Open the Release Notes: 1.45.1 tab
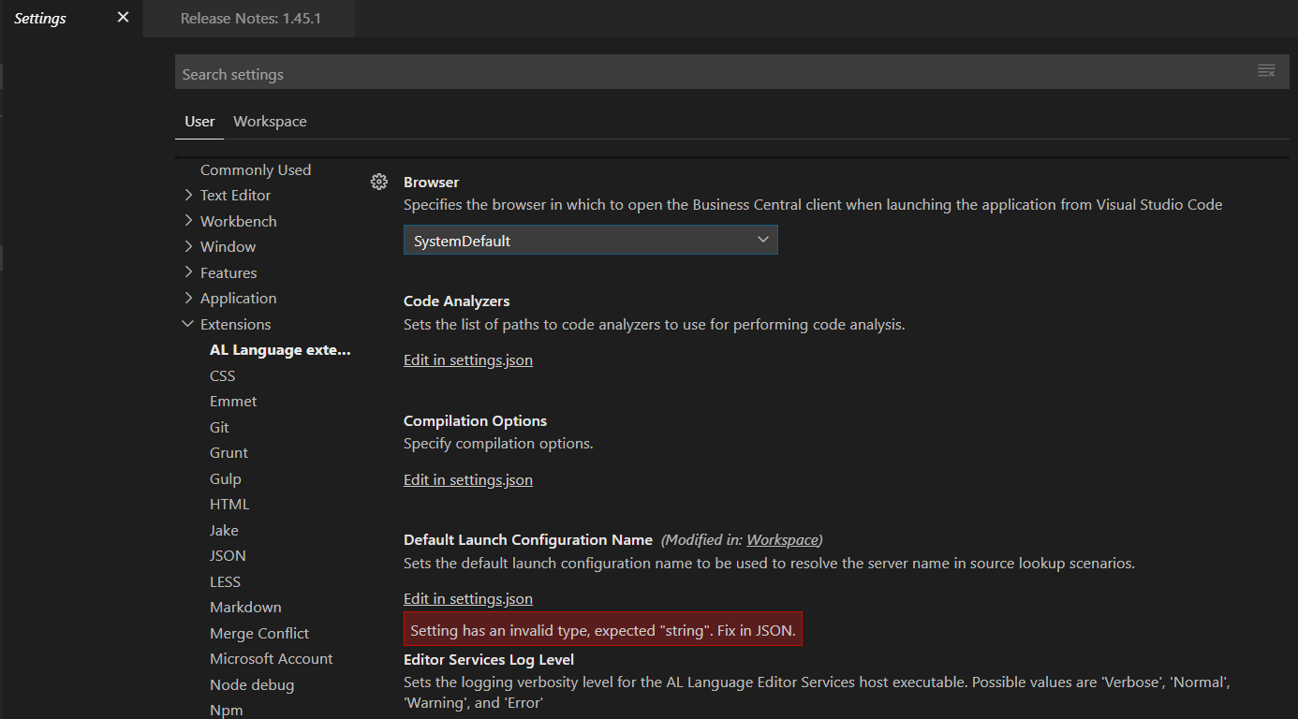The image size is (1298, 719). point(248,18)
